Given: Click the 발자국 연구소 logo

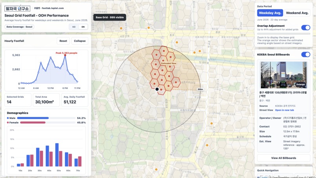Looking at the screenshot, I should [17, 8].
